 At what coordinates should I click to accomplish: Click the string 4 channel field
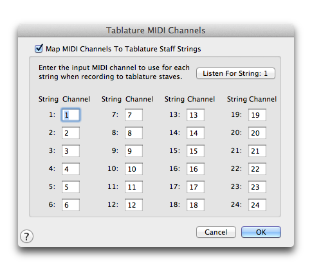click(x=71, y=169)
